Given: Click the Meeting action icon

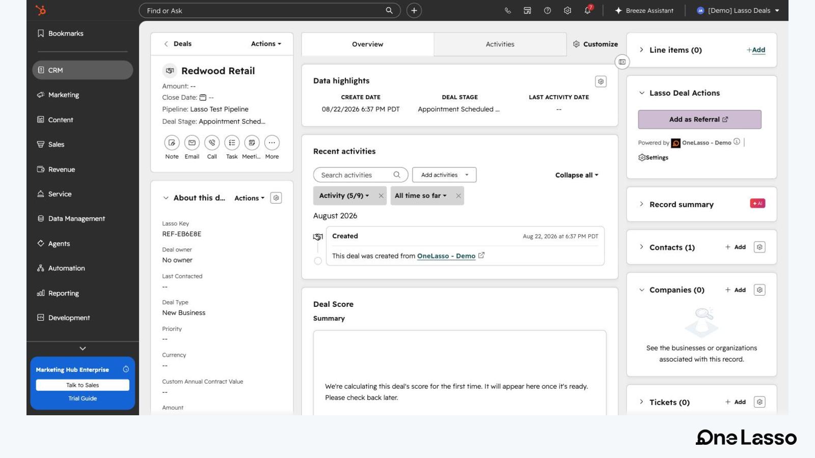Looking at the screenshot, I should click(252, 143).
